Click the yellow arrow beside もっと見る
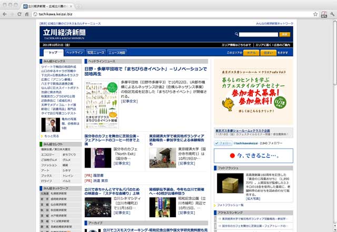This screenshot has width=337, height=232. click(x=42, y=136)
